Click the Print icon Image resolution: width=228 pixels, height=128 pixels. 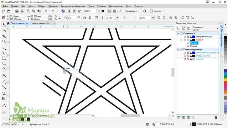[x=22, y=11]
